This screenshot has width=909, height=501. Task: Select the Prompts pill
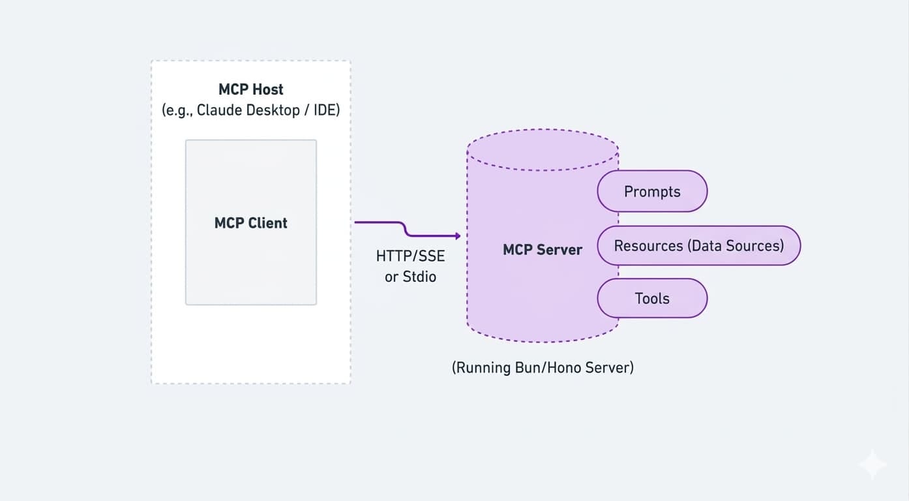point(652,191)
